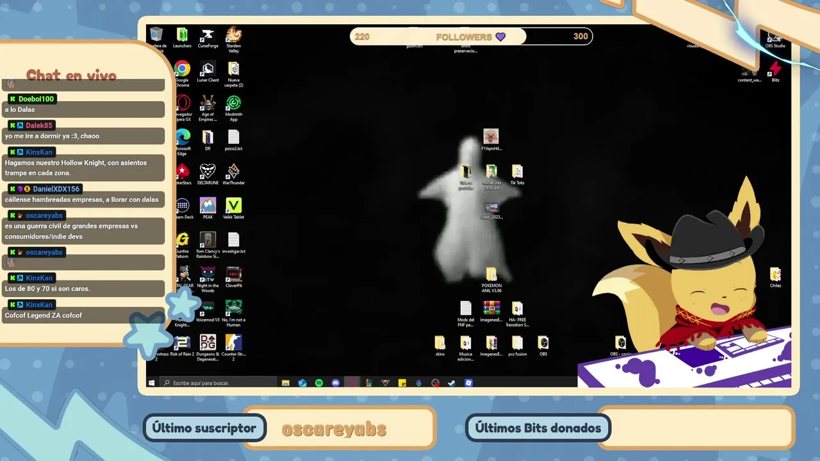Screen dimensions: 820x461
Task: Select the Stardew Valley desktop icon
Action: 234,40
